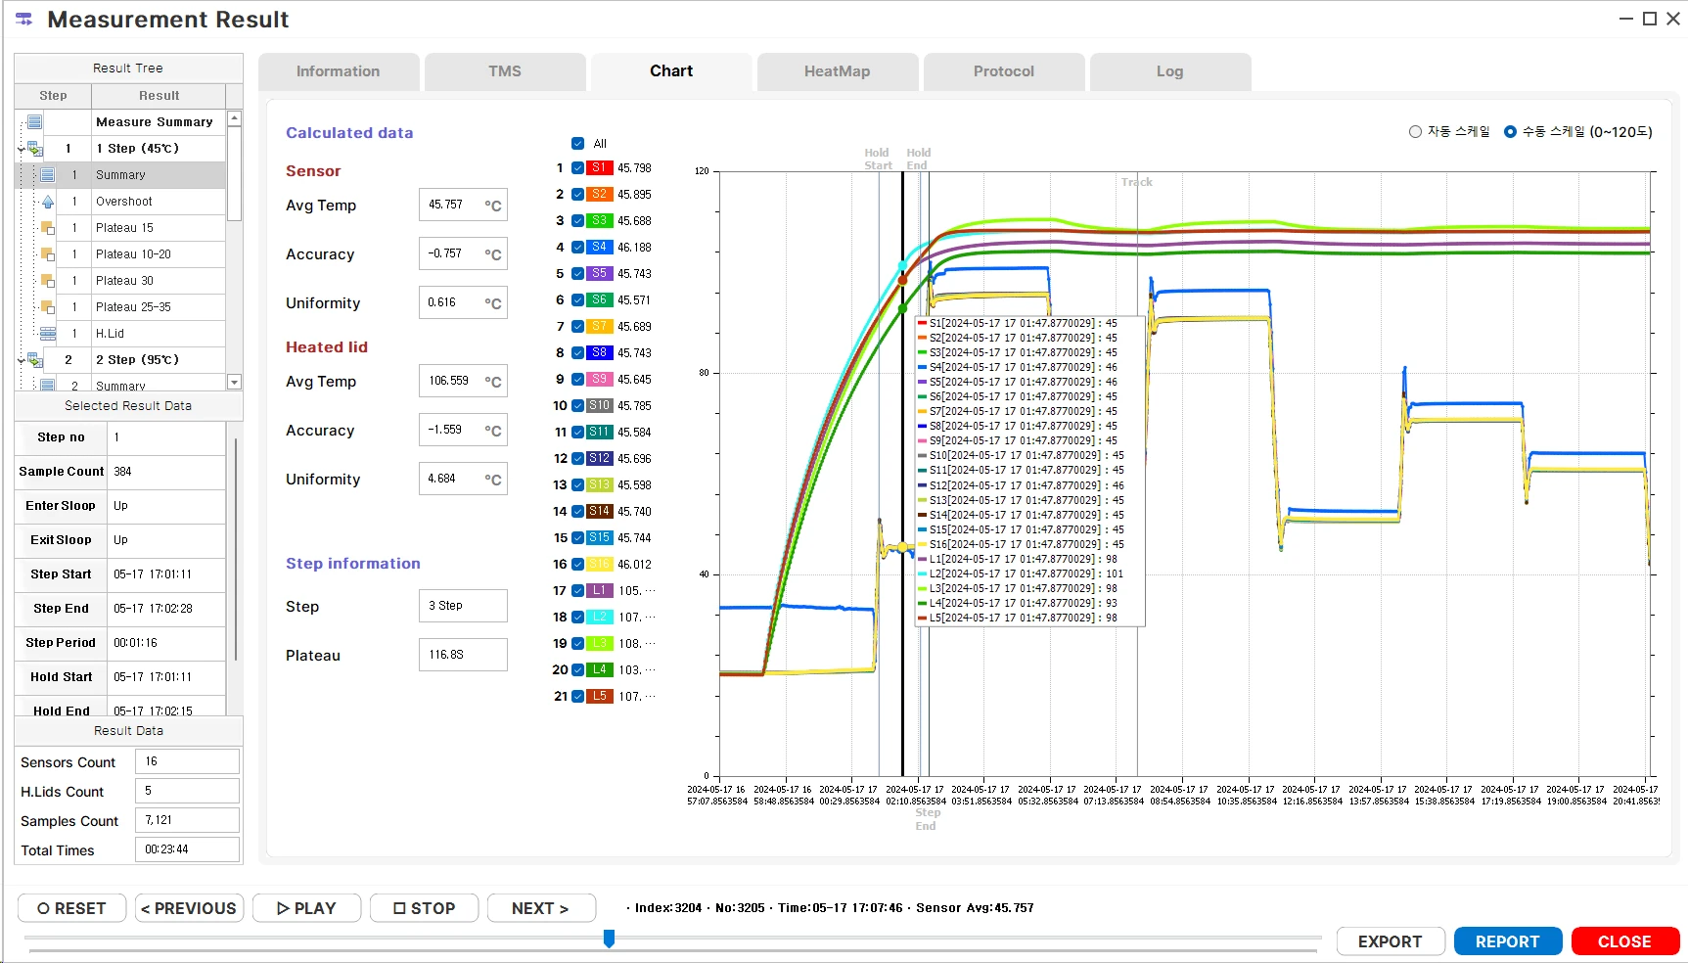Click the Step column header

53,96
